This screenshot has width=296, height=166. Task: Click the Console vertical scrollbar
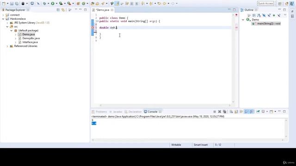click(286, 129)
